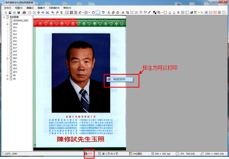Choose 标记打印(P) in the context menu
The image size is (229, 159).
click(x=120, y=79)
